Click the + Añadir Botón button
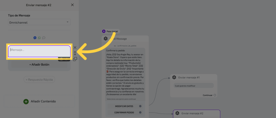Image resolution: width=276 pixels, height=118 pixels. pyautogui.click(x=39, y=65)
